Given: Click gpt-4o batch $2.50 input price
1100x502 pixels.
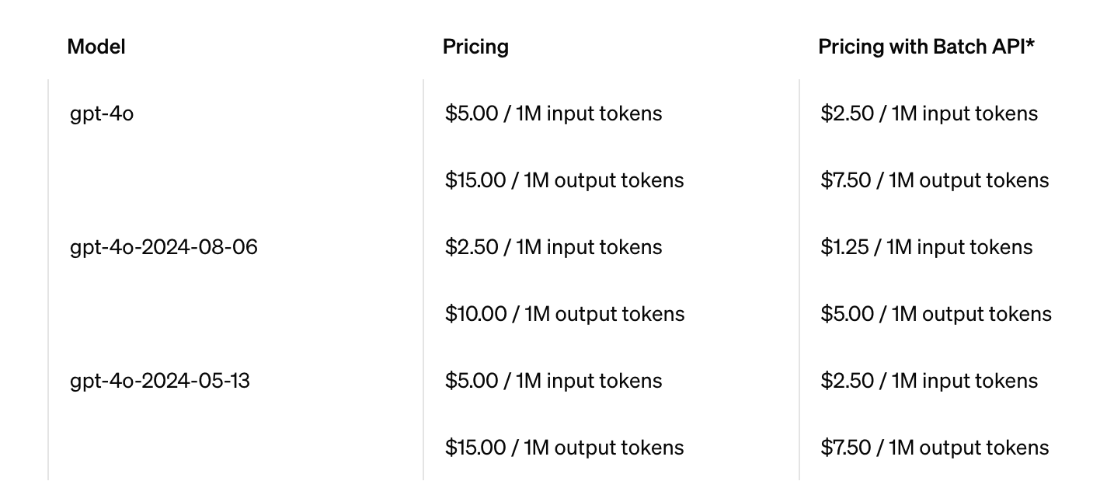Looking at the screenshot, I should pyautogui.click(x=929, y=113).
